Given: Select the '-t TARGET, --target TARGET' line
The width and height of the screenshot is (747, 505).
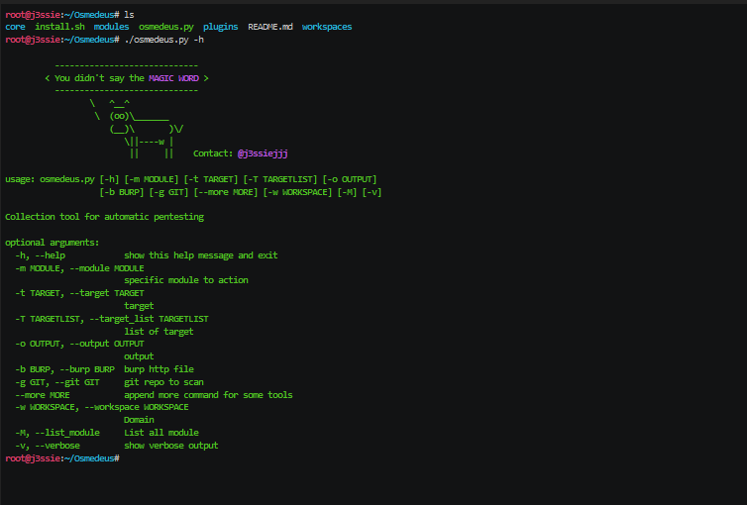Looking at the screenshot, I should [79, 293].
